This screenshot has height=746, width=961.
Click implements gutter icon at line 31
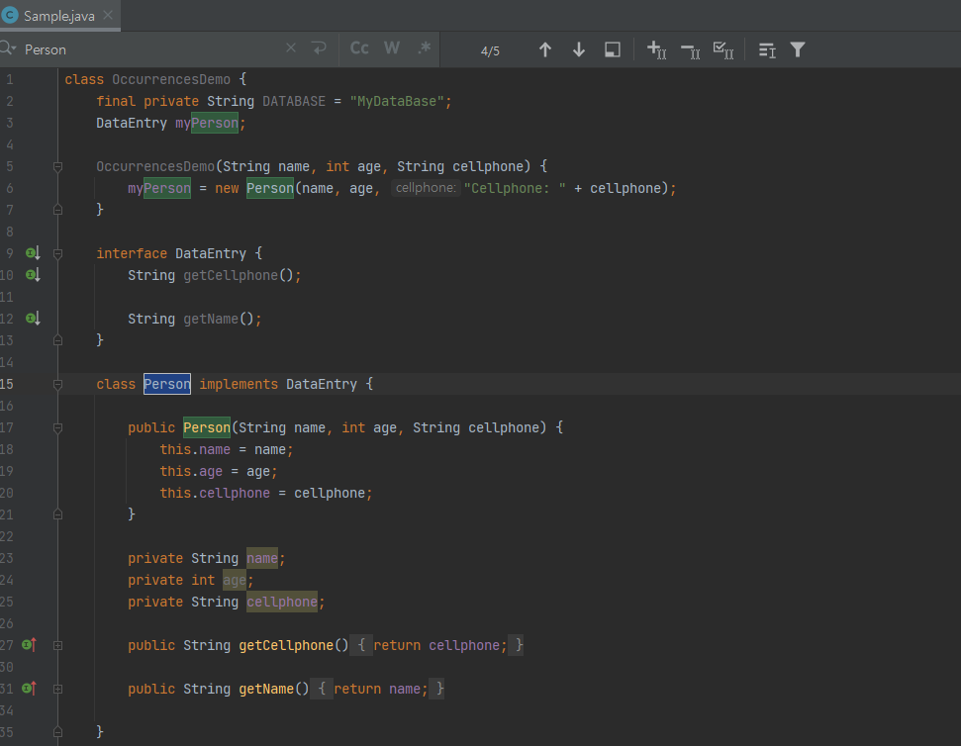[29, 689]
